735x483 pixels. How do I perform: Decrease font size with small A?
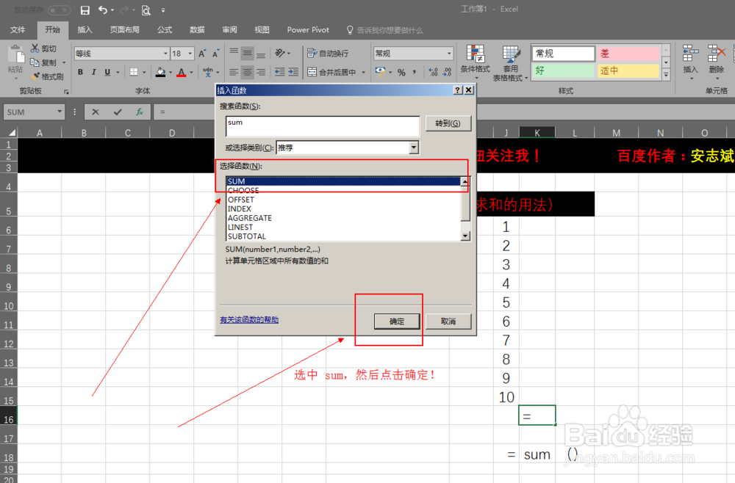[x=215, y=54]
